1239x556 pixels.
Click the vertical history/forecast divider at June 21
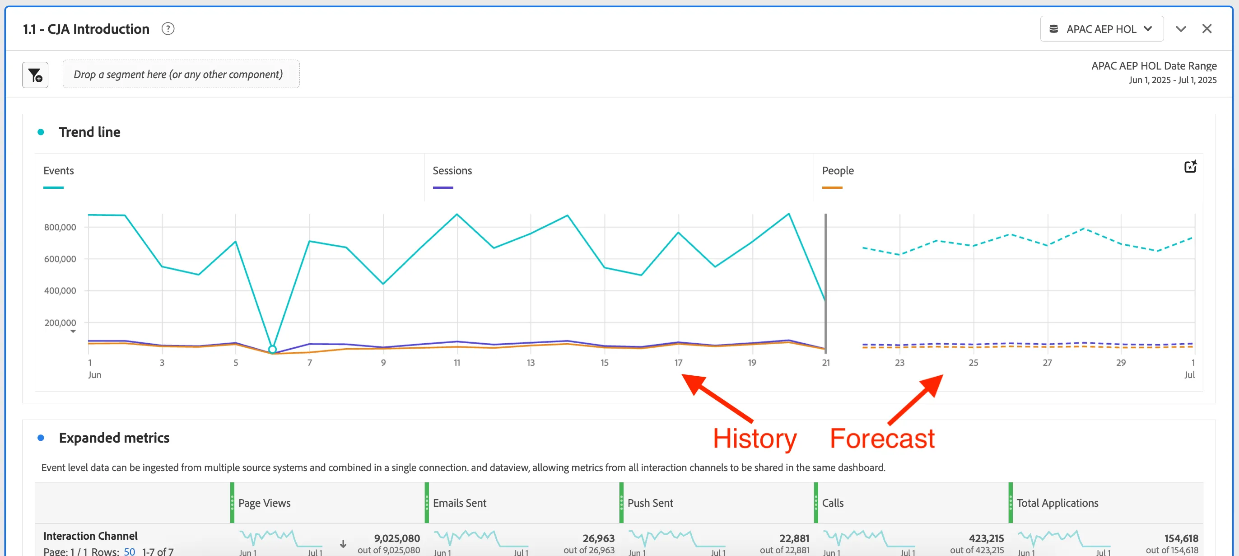(x=825, y=284)
